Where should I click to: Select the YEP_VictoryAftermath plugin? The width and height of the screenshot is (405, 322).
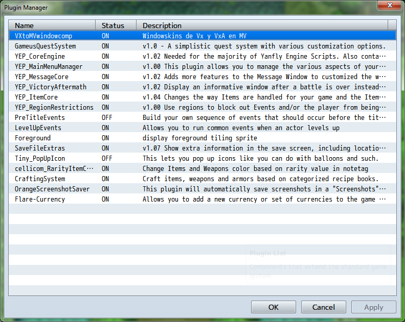pyautogui.click(x=202, y=87)
